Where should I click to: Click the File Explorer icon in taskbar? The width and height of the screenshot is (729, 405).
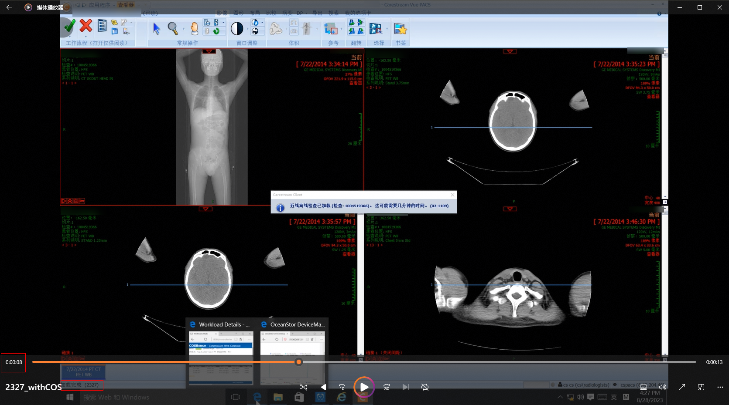(x=278, y=397)
